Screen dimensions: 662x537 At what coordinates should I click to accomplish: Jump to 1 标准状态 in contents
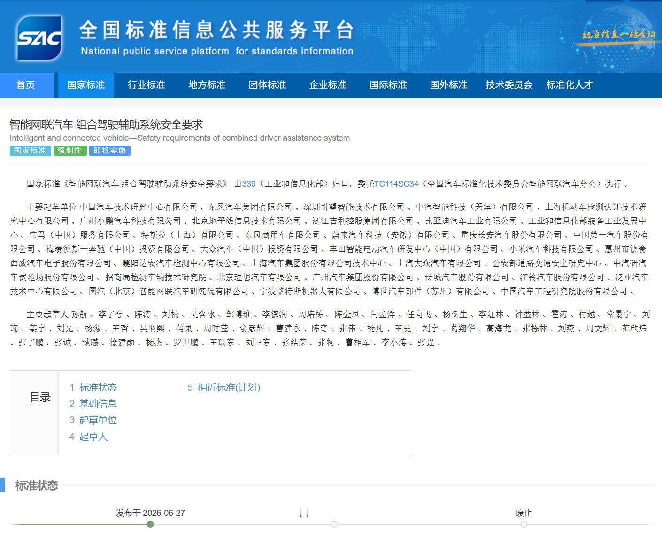tap(93, 387)
